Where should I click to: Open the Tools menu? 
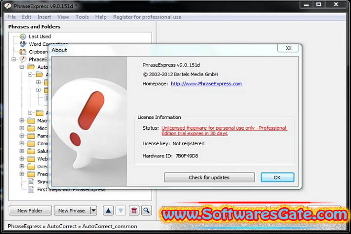point(82,17)
